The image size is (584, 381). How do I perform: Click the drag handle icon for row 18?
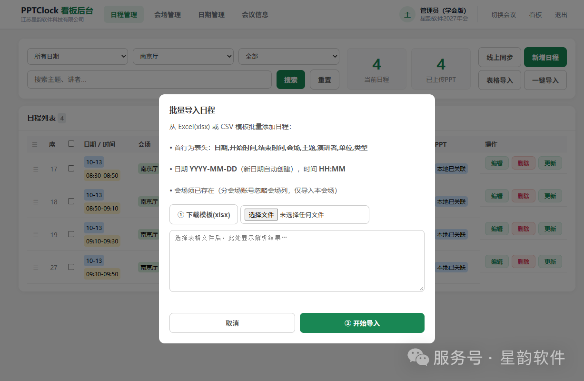pos(35,202)
